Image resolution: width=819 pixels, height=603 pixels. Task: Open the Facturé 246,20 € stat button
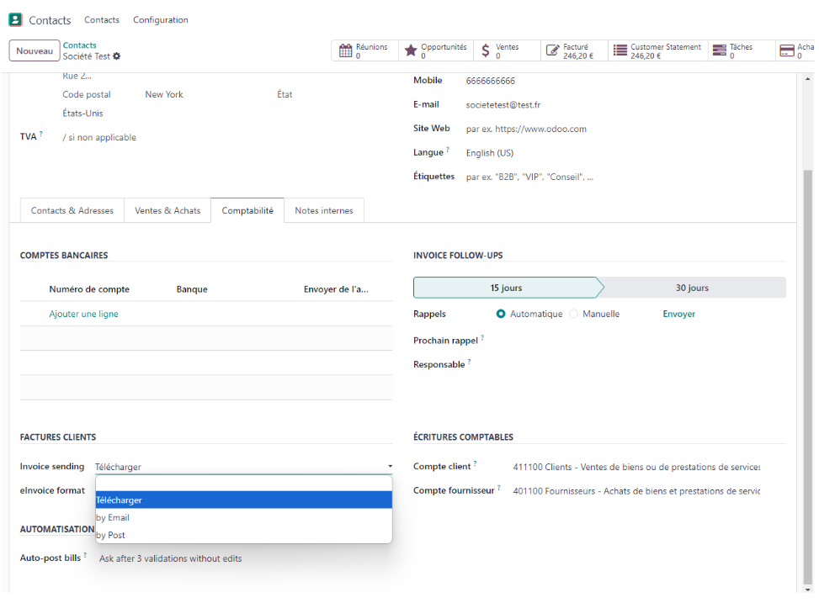[574, 50]
